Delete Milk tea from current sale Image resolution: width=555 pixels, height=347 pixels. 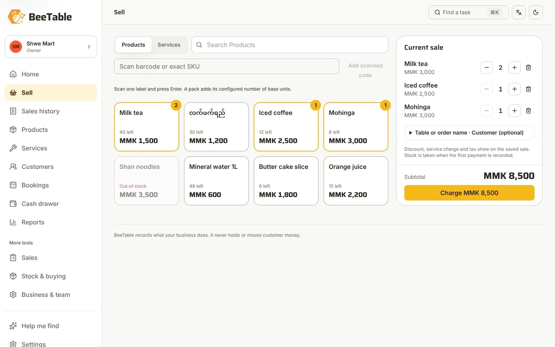(x=528, y=67)
